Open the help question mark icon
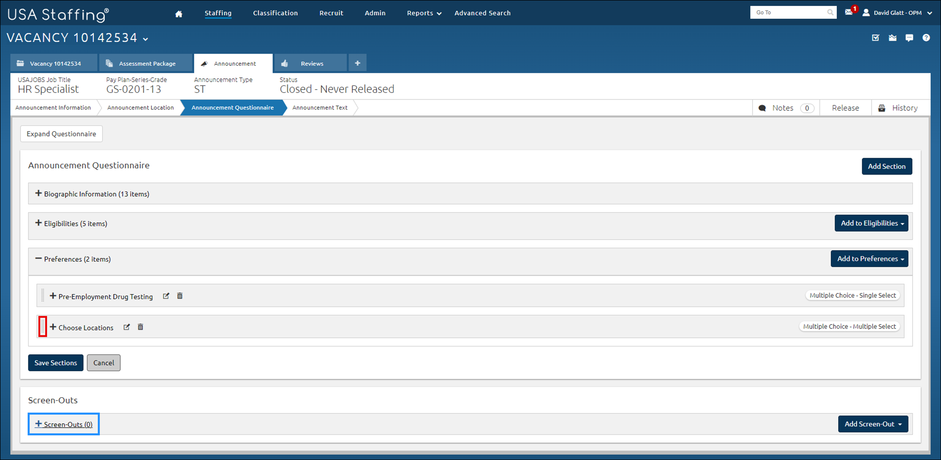Image resolution: width=941 pixels, height=460 pixels. click(926, 38)
